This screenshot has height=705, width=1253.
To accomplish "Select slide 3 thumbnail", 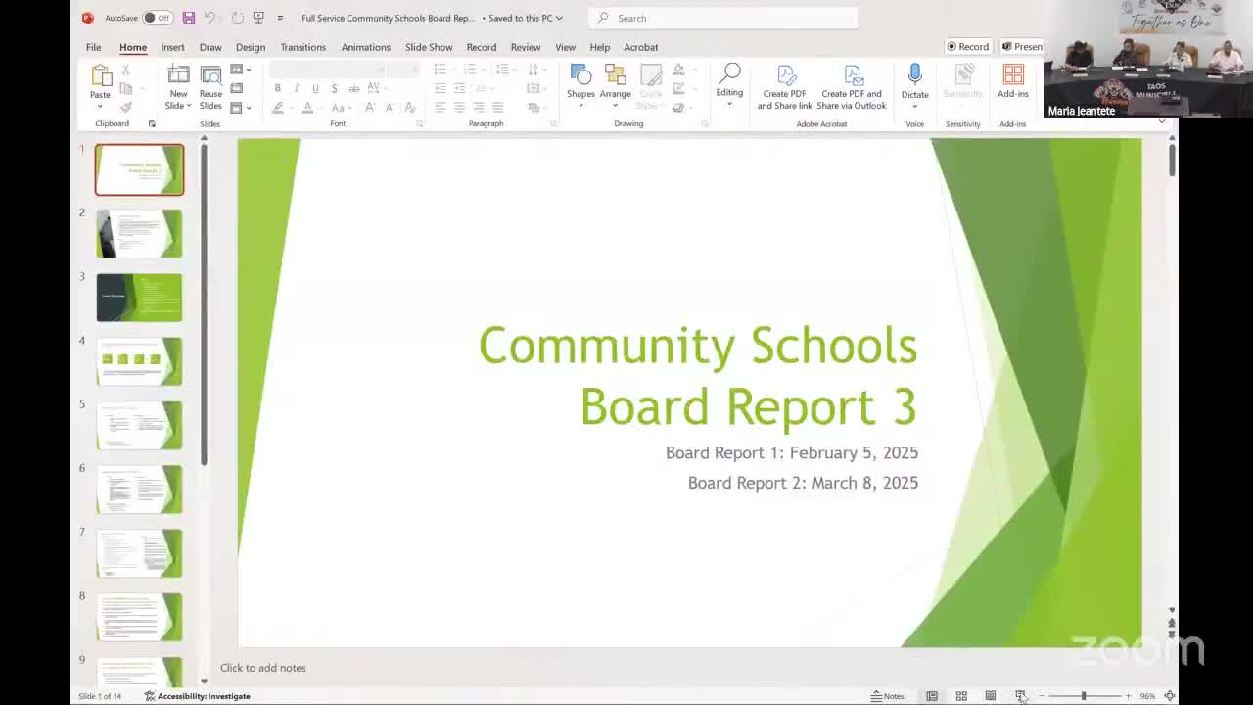I will (139, 298).
